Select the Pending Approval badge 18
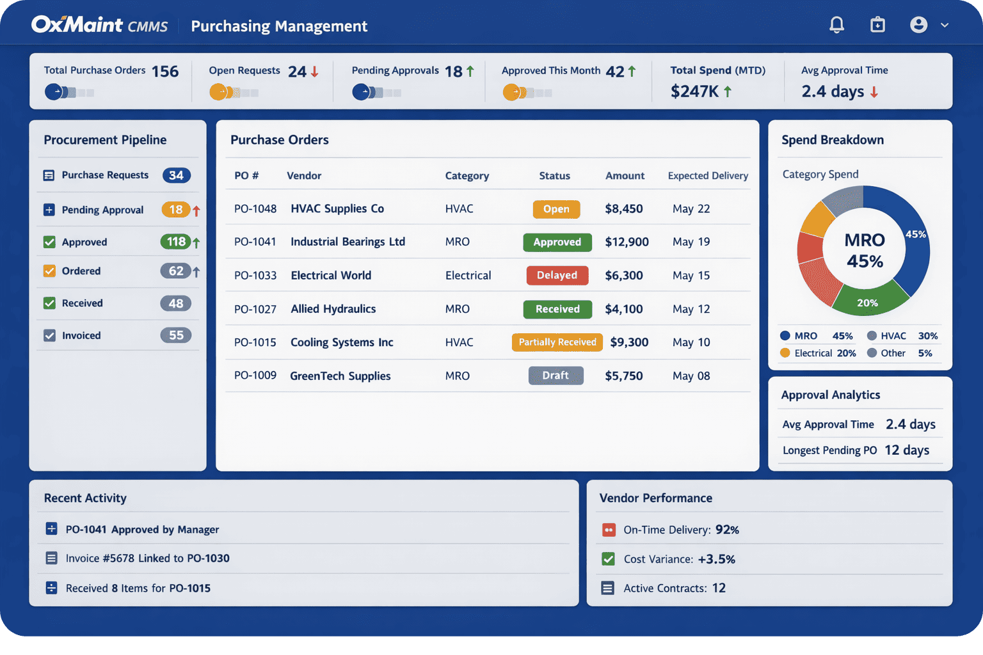The image size is (983, 655). pyautogui.click(x=176, y=209)
